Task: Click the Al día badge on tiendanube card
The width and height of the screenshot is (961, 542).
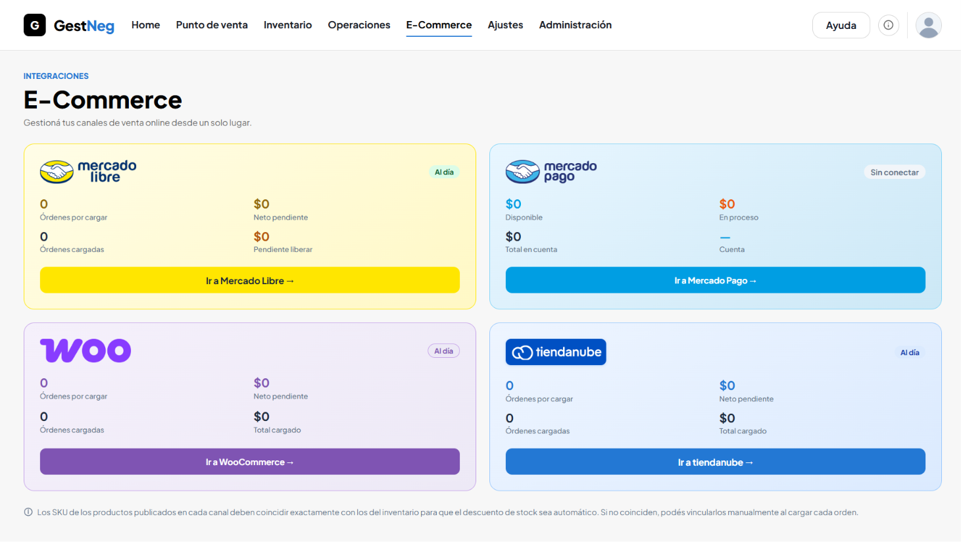Action: coord(910,353)
